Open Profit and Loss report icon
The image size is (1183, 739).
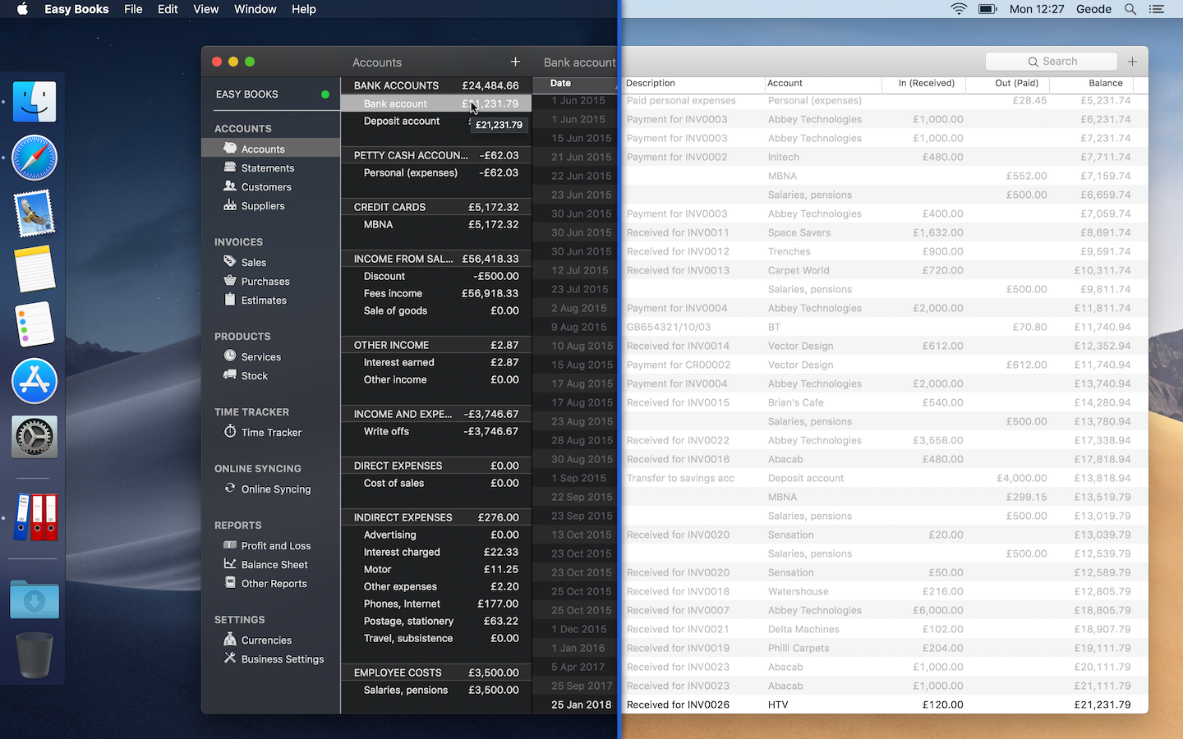[x=230, y=545]
